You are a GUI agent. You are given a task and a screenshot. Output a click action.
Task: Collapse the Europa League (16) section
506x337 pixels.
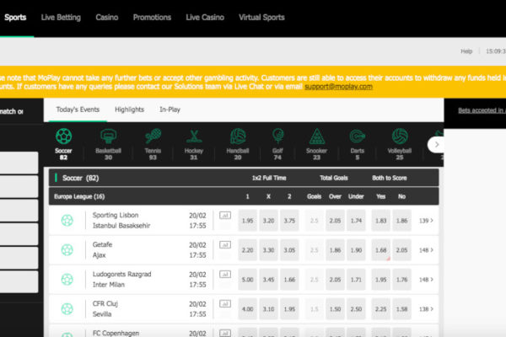tap(244, 196)
